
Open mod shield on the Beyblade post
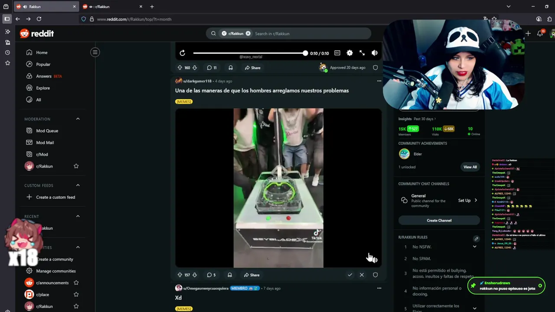(x=375, y=275)
